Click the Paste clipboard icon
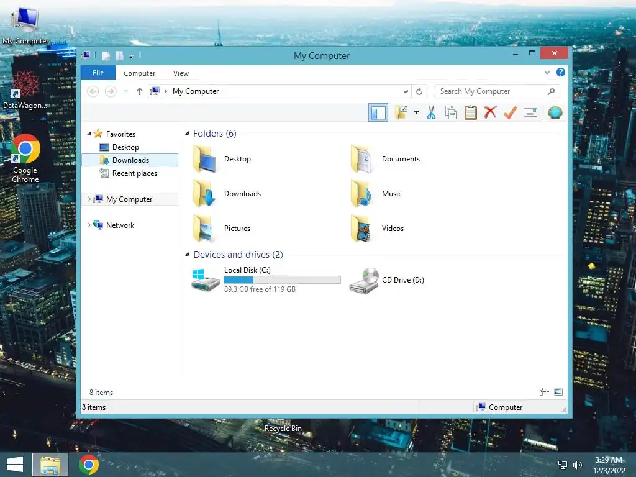 coord(471,112)
